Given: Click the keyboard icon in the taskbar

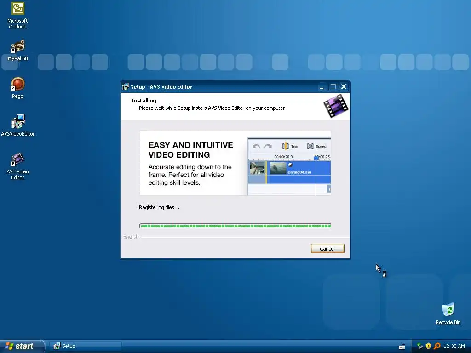Looking at the screenshot, I should click(x=402, y=347).
